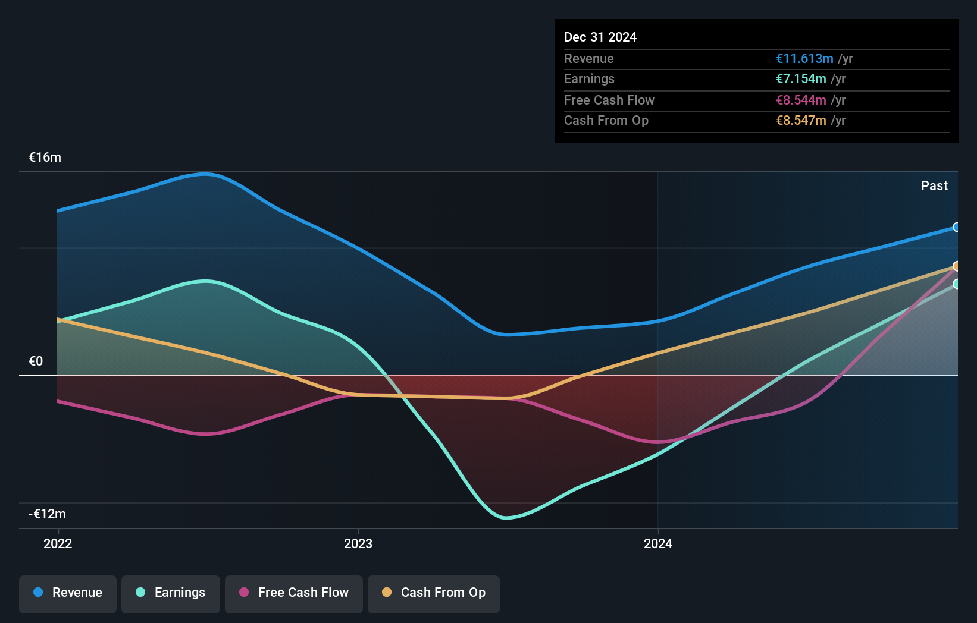Click the €8.544m free cash flow value
The width and height of the screenshot is (977, 623).
point(801,100)
